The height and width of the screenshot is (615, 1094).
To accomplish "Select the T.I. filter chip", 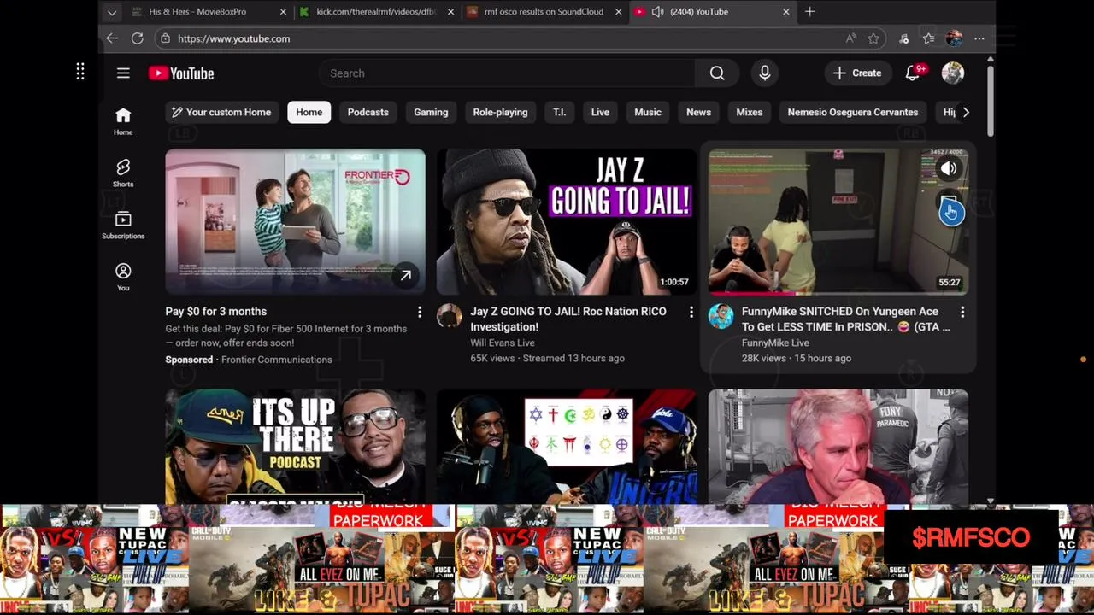I will click(x=559, y=112).
